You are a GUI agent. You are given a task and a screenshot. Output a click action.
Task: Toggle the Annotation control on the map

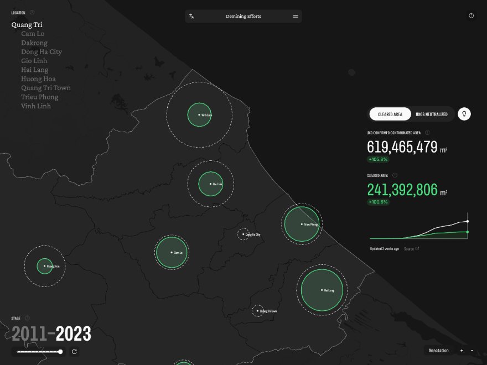click(439, 350)
